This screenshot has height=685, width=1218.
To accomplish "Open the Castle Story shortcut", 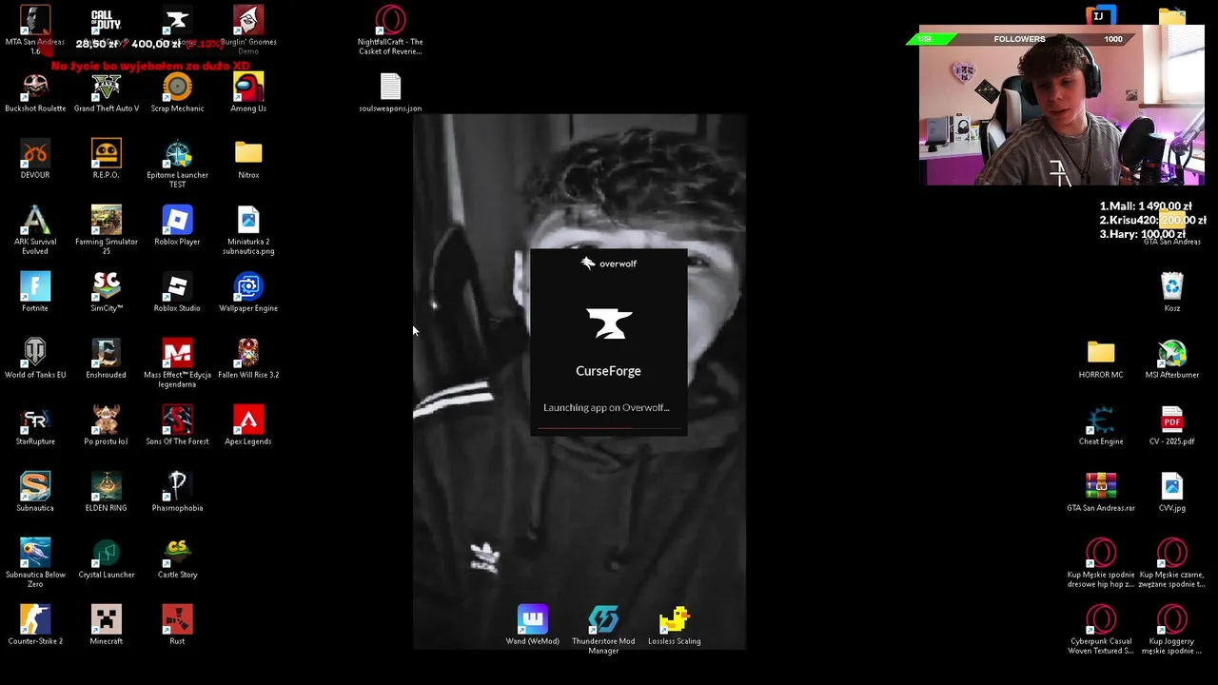I will [x=177, y=558].
